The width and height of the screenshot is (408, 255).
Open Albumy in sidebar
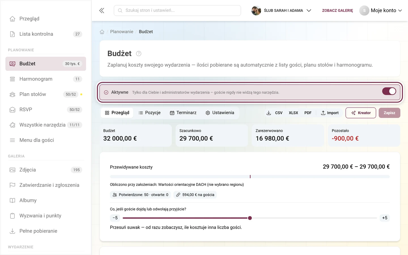click(46, 201)
